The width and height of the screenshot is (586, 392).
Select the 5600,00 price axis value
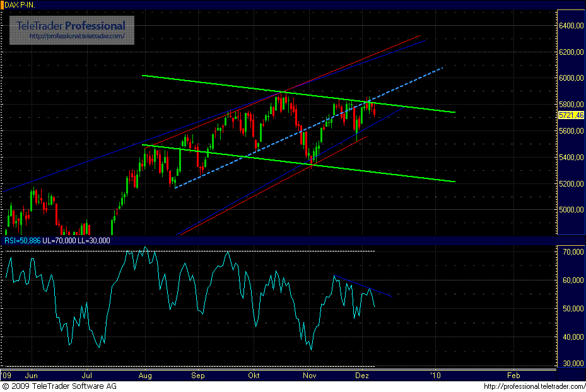[571, 131]
